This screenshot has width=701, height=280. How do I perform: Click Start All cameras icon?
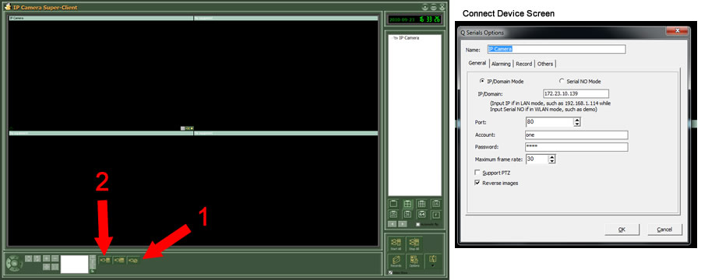click(x=396, y=243)
